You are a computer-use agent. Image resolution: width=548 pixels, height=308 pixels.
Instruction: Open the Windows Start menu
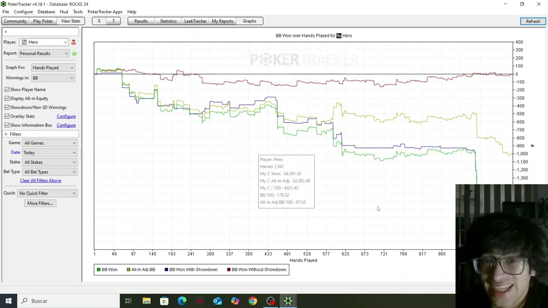point(9,301)
